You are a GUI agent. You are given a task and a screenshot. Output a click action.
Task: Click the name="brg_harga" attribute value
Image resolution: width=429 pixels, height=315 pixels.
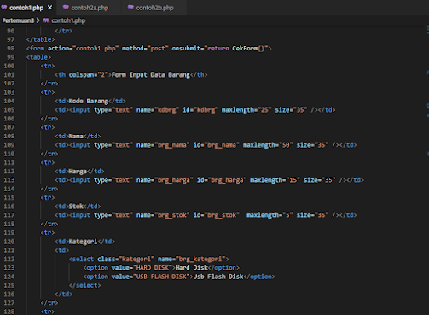point(174,180)
